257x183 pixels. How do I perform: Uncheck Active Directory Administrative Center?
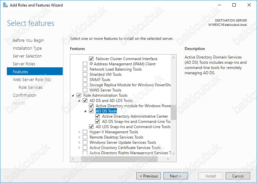pyautogui.click(x=97, y=116)
